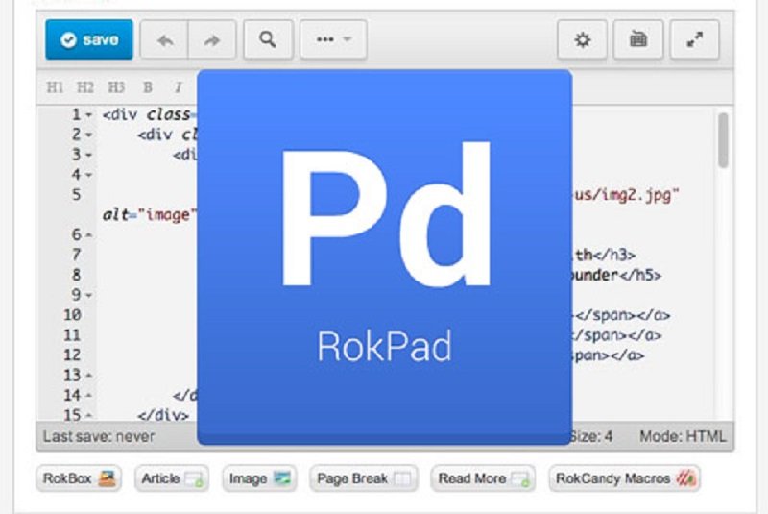
Task: Open the editor settings gear
Action: click(x=582, y=39)
